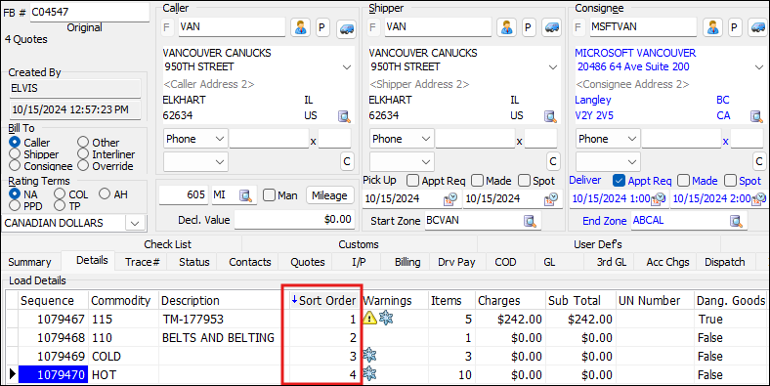This screenshot has height=386, width=770.
Task: Select Rating Terms PPD radio button
Action: coord(16,206)
